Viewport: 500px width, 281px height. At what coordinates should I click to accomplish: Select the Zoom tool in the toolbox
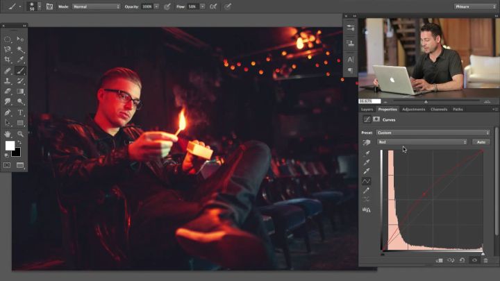[x=20, y=134]
